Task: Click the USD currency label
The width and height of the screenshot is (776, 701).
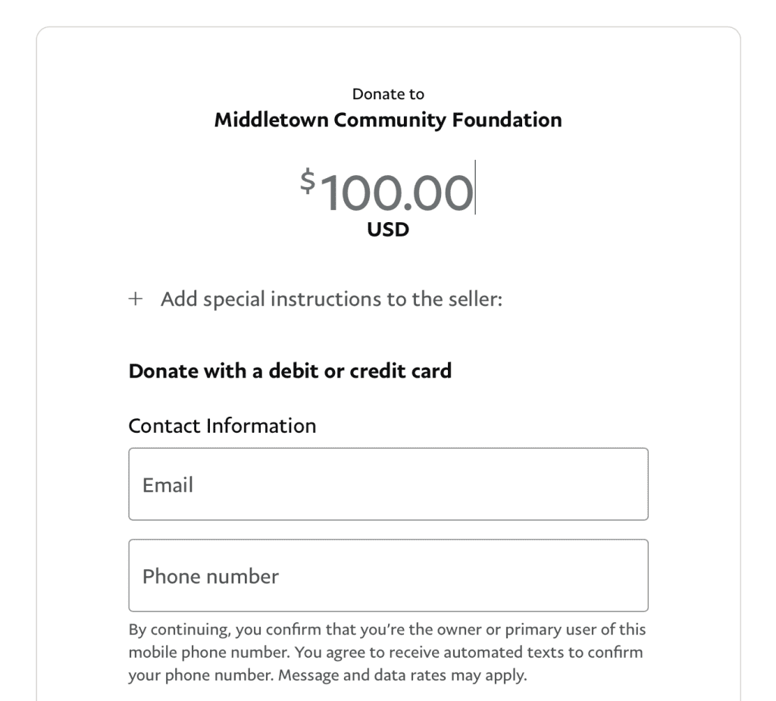Action: 388,230
